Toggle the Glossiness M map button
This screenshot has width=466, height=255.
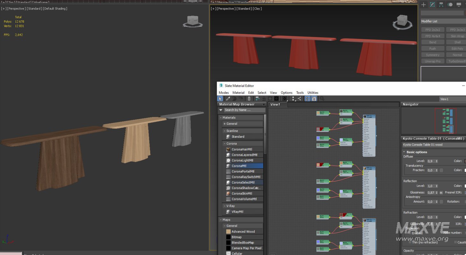[441, 193]
